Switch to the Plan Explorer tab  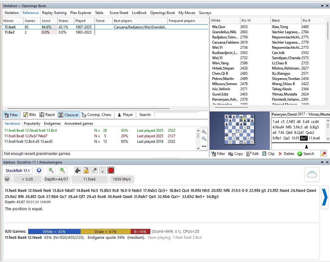click(81, 13)
